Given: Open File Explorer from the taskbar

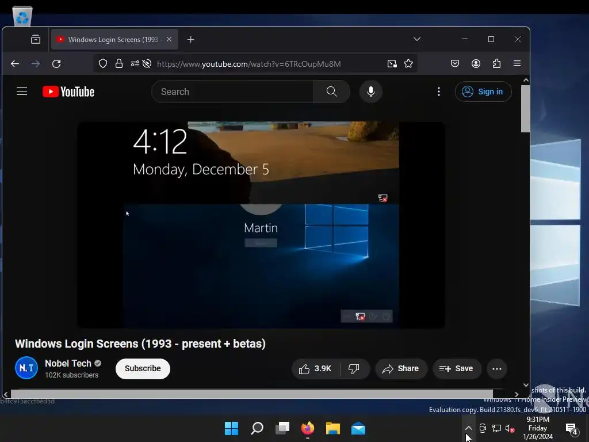Looking at the screenshot, I should (333, 428).
